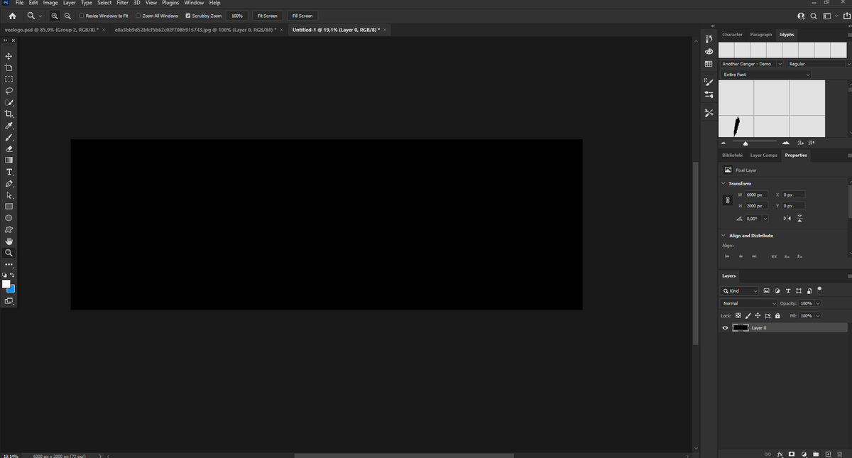Select the Rectangle shape tool
This screenshot has width=852, height=458.
click(9, 207)
